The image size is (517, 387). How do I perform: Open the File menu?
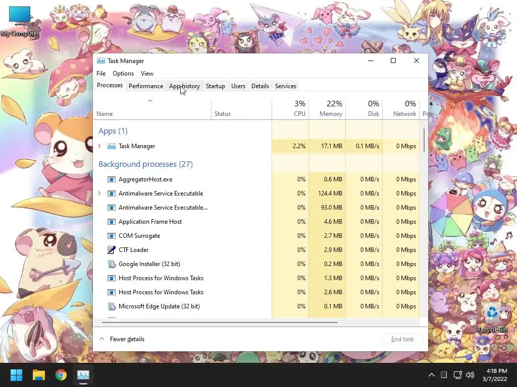point(101,74)
